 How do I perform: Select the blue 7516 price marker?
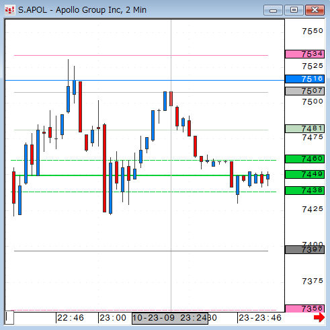point(304,79)
